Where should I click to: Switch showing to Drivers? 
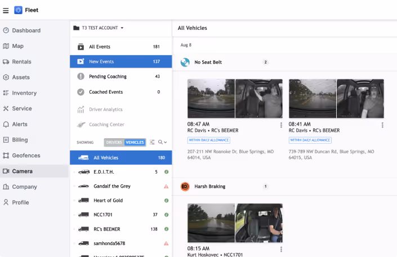114,143
